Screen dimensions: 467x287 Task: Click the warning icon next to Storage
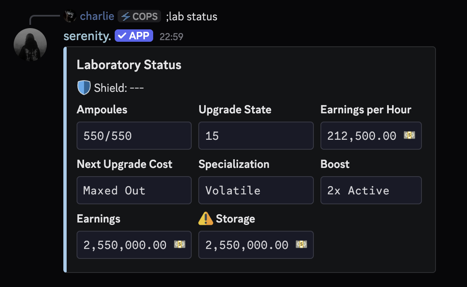pyautogui.click(x=205, y=219)
